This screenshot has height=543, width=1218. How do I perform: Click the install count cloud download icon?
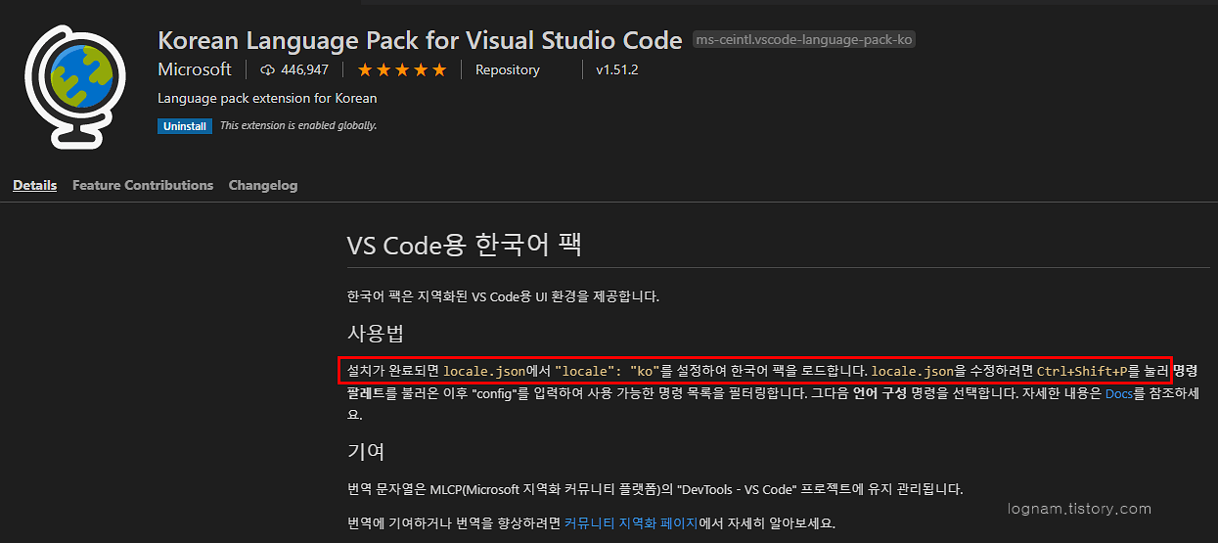click(268, 69)
